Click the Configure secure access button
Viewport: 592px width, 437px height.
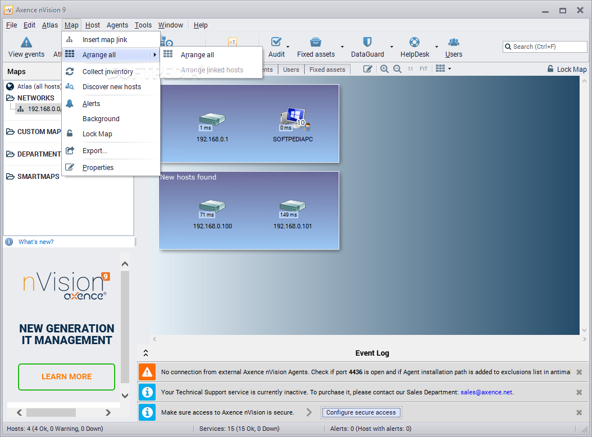[x=361, y=412]
